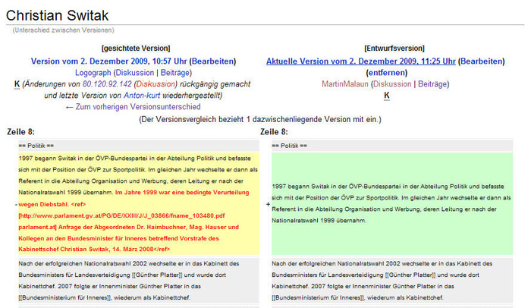The width and height of the screenshot is (531, 308).
Task: Click the yellow removed-text diff cell
Action: pyautogui.click(x=134, y=203)
